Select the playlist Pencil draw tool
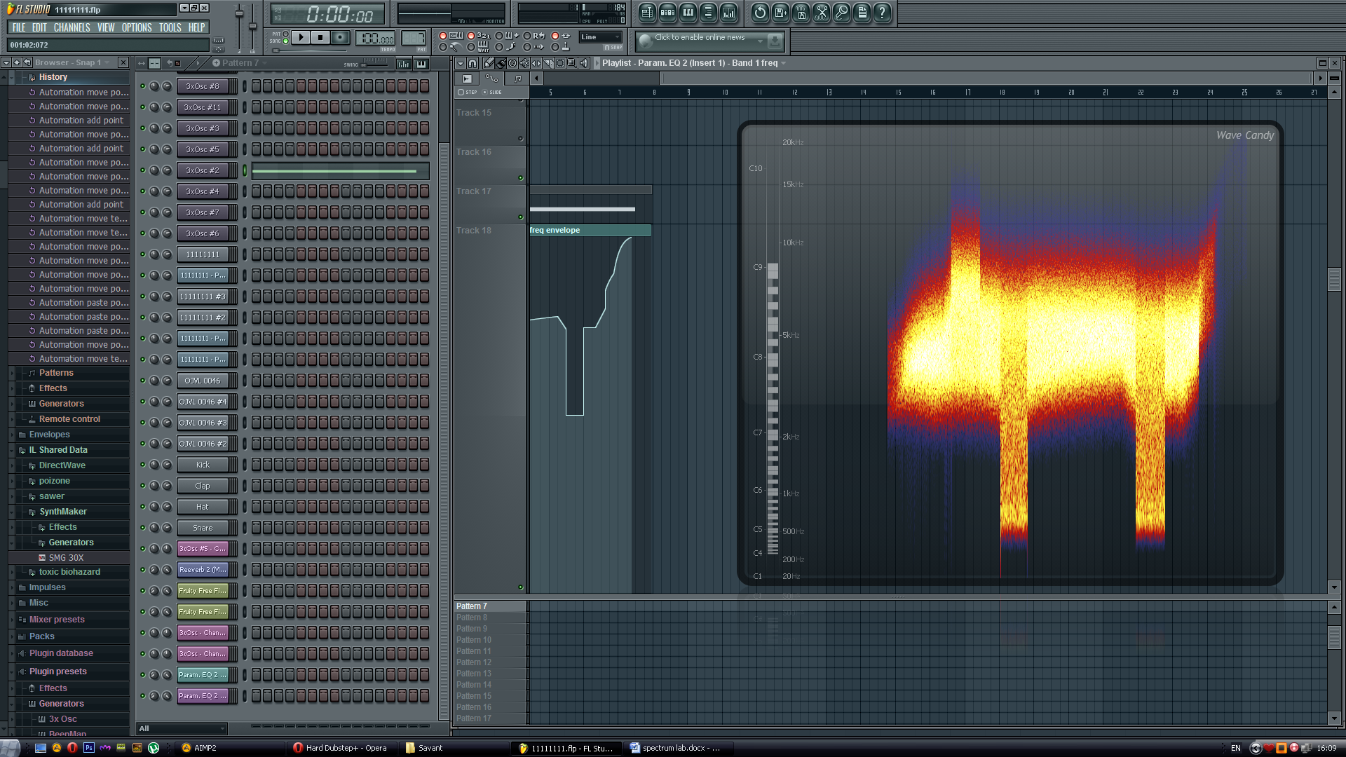 click(489, 63)
